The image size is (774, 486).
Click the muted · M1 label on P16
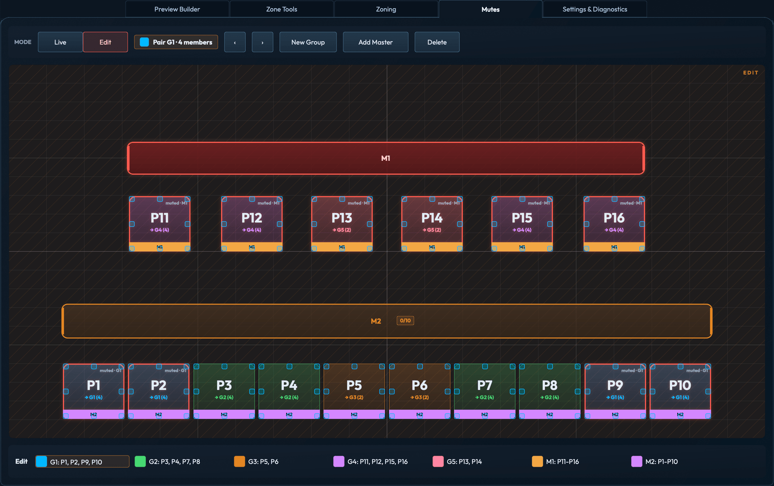pyautogui.click(x=631, y=203)
